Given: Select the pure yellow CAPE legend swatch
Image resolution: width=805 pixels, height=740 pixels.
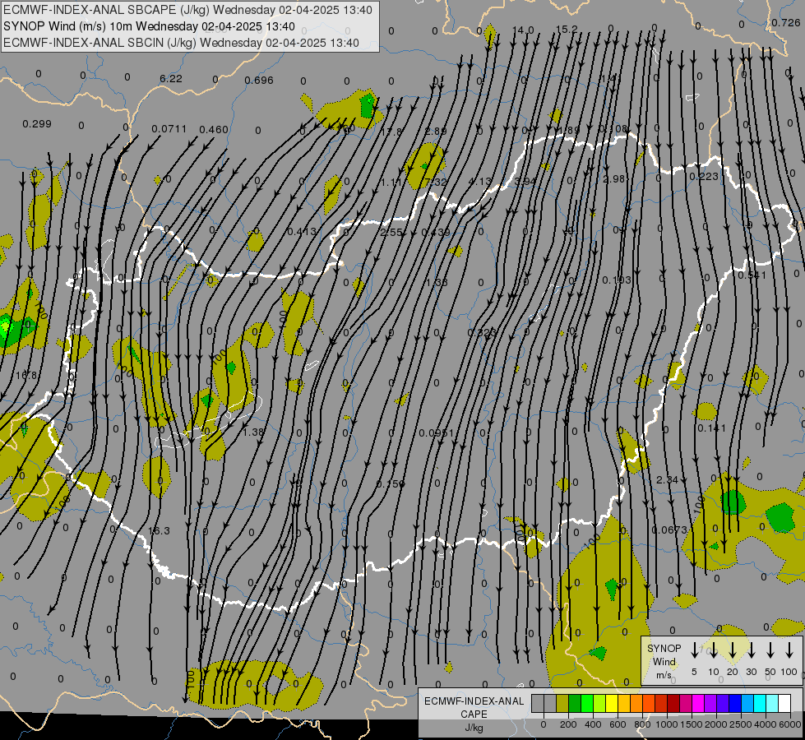Looking at the screenshot, I should tap(612, 704).
